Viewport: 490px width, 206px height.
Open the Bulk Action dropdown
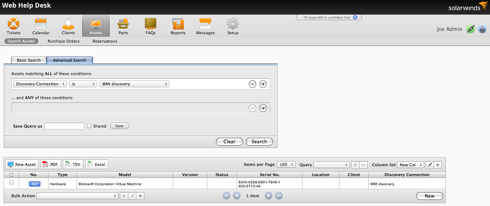77,196
